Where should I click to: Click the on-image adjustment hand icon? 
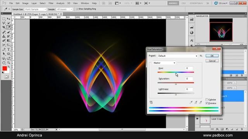(x=151, y=102)
